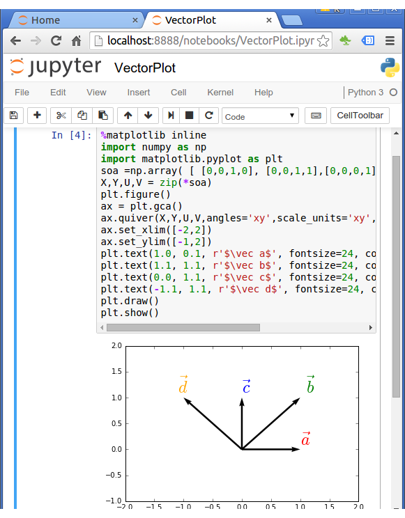Open command palette keyboard icon

316,116
